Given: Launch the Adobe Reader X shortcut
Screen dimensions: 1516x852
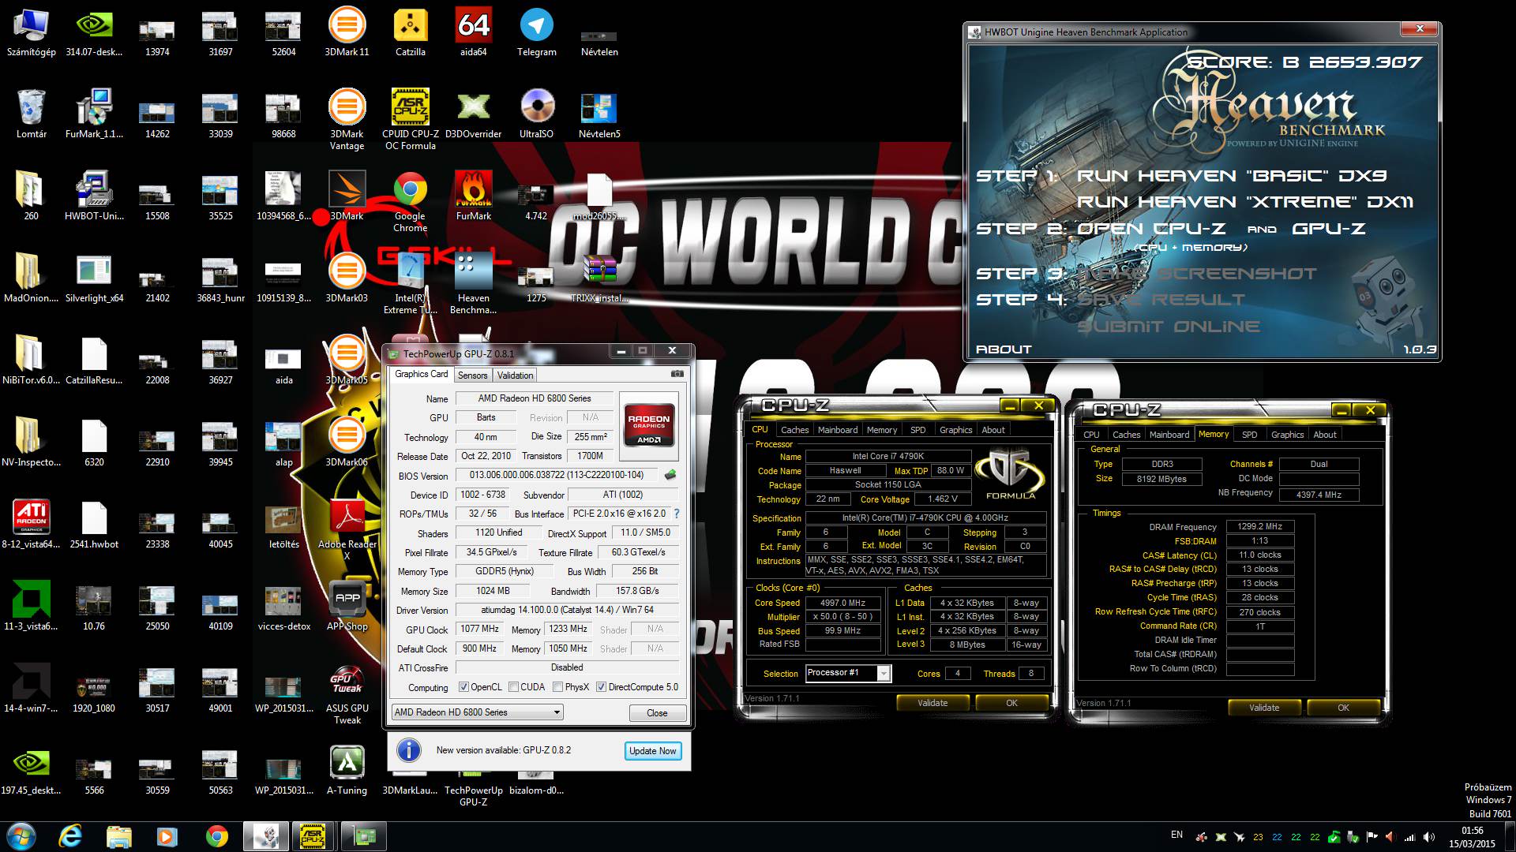Looking at the screenshot, I should pyautogui.click(x=347, y=530).
